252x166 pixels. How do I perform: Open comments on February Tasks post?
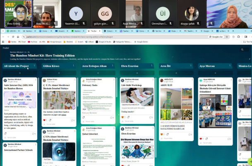tap(112, 117)
